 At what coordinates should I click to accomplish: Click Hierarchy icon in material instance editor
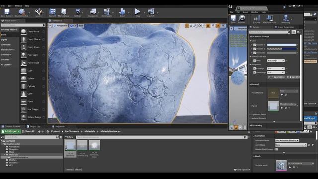[x=286, y=19]
